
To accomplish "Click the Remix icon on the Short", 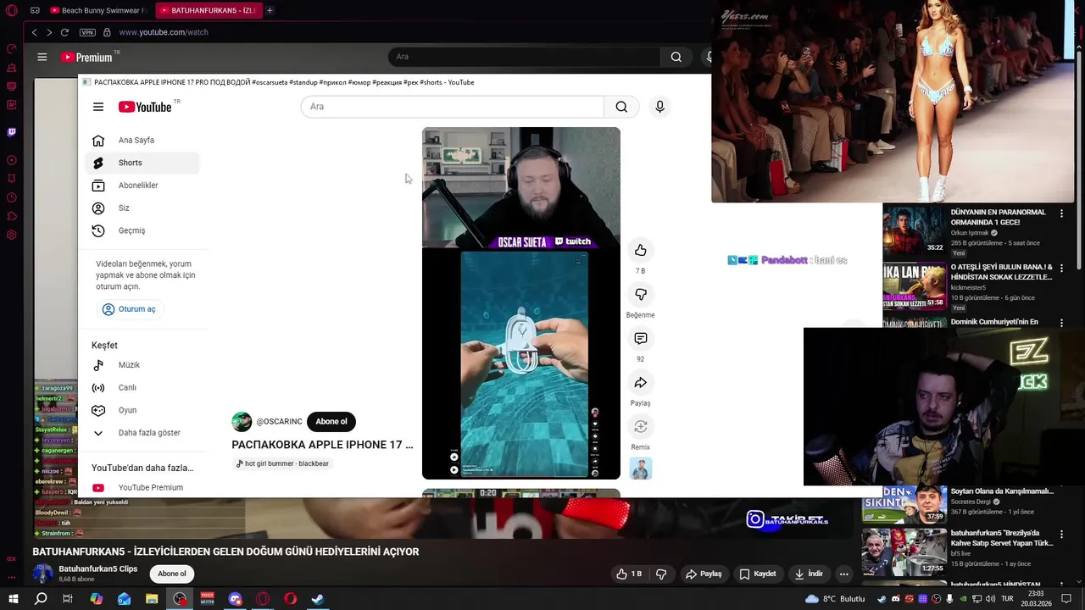I will [x=641, y=426].
